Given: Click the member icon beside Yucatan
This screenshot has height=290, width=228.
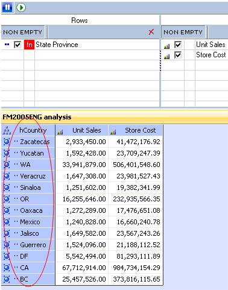Looking at the screenshot, I should 7,153.
